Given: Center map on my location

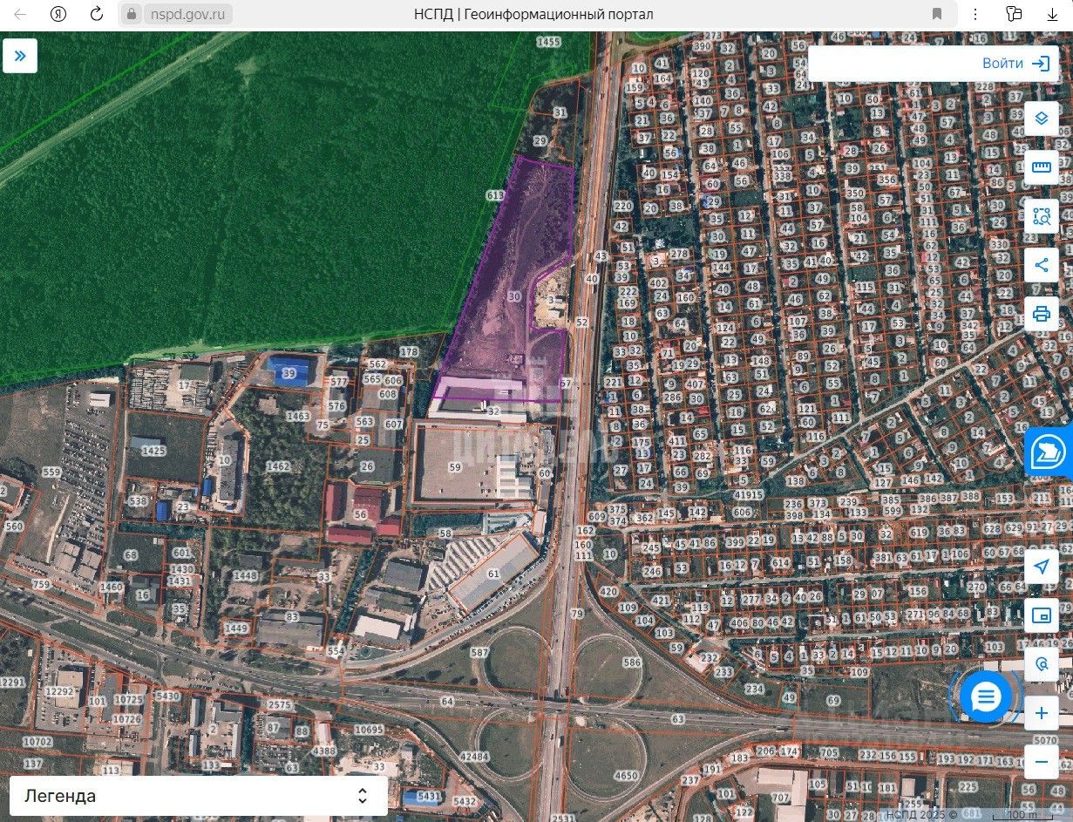Looking at the screenshot, I should (x=1041, y=567).
